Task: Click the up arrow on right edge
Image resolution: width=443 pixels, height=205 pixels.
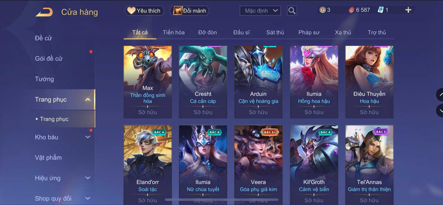Action: [440, 95]
